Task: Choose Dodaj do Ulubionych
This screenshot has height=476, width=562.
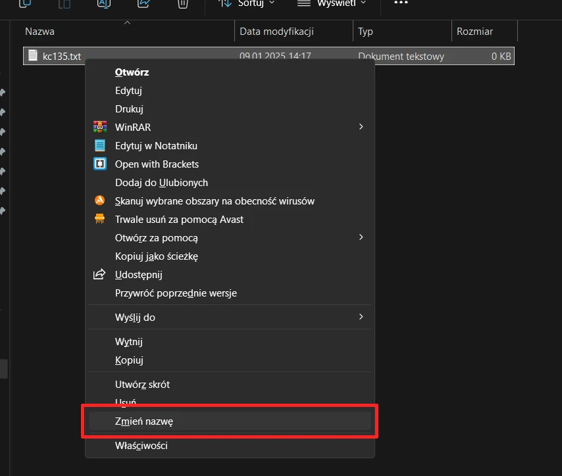Action: (x=230, y=183)
